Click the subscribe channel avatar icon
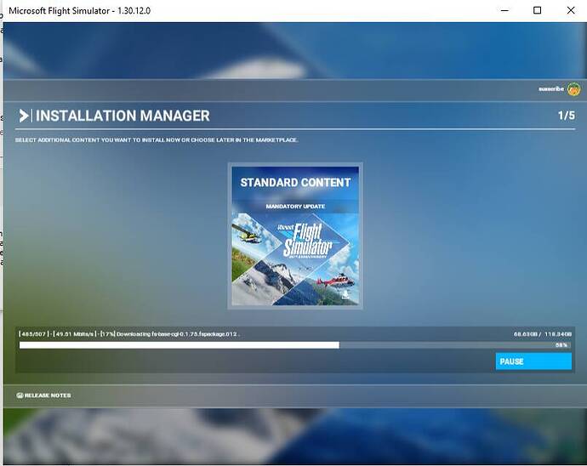587x466 pixels. coord(573,89)
